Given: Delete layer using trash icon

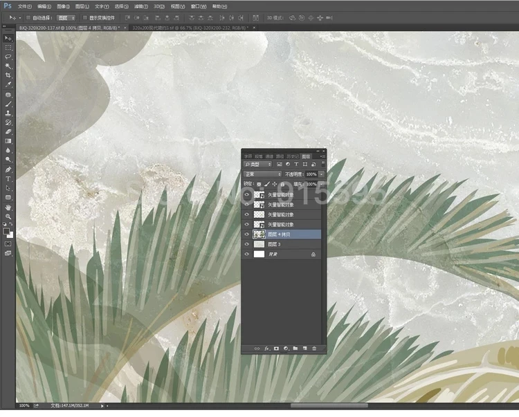Looking at the screenshot, I should pyautogui.click(x=314, y=348).
